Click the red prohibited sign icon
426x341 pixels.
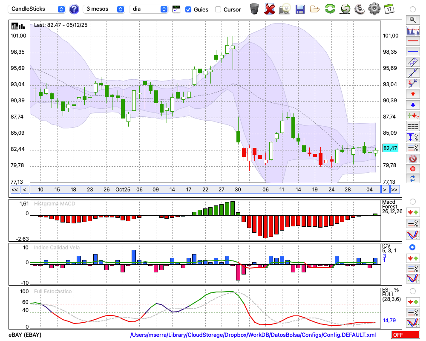pyautogui.click(x=413, y=159)
